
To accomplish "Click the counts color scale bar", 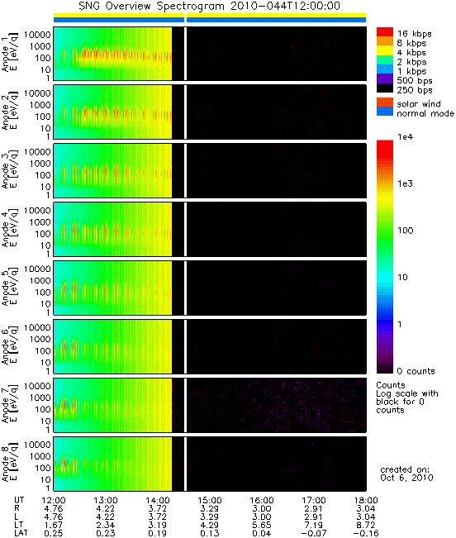I will coord(385,257).
